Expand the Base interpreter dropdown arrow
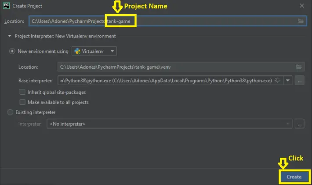The image size is (312, 185). click(x=288, y=81)
